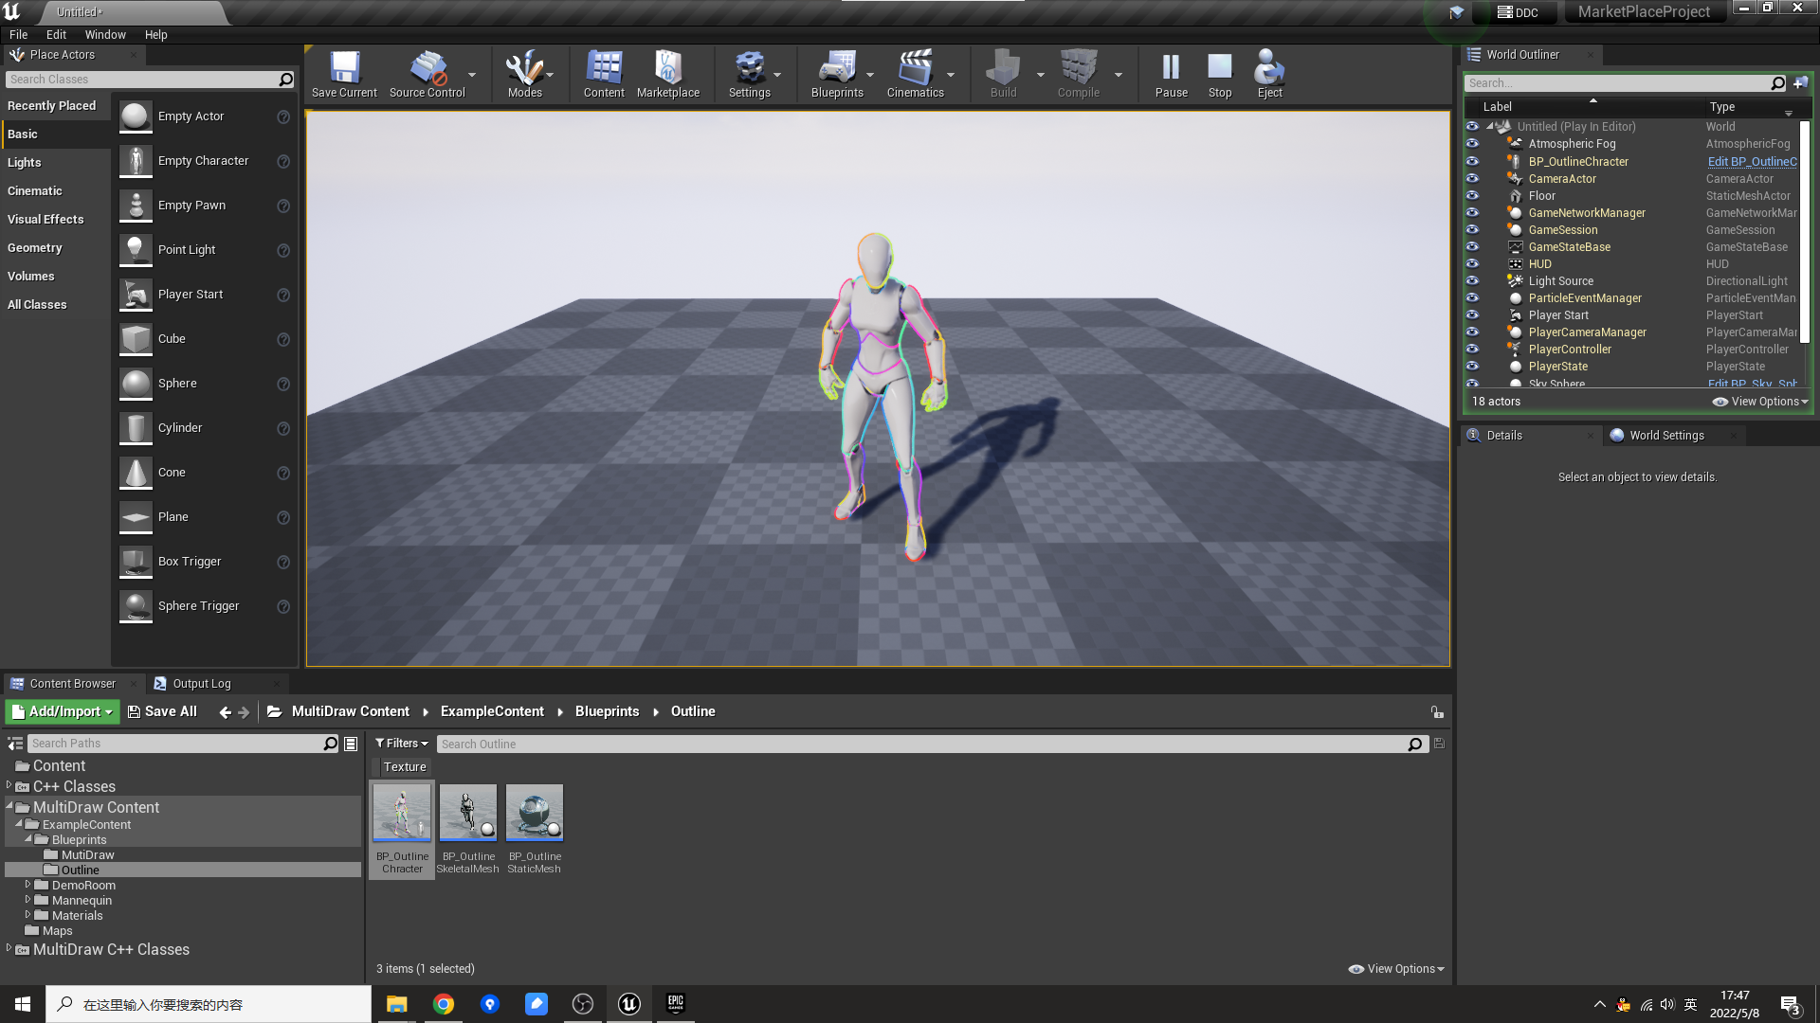Stop the play-in-editor session
Image resolution: width=1820 pixels, height=1023 pixels.
point(1220,73)
